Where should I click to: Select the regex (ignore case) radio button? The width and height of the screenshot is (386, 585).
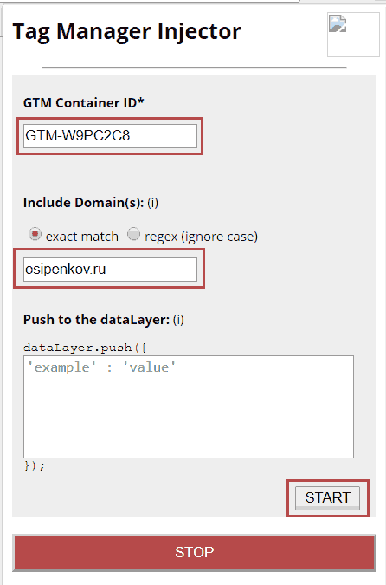pyautogui.click(x=133, y=235)
